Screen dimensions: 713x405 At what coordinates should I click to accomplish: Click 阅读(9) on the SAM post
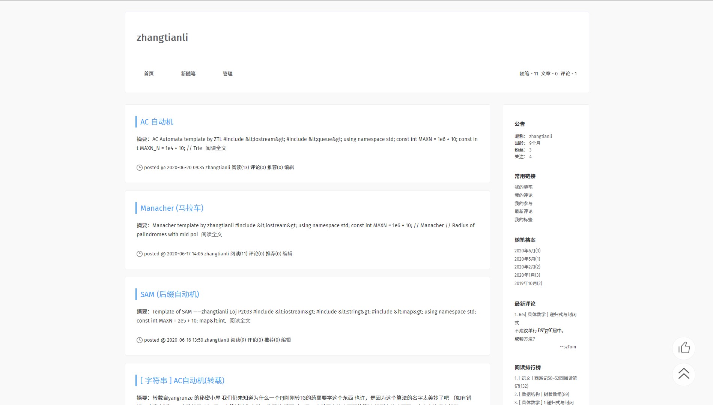(x=238, y=340)
